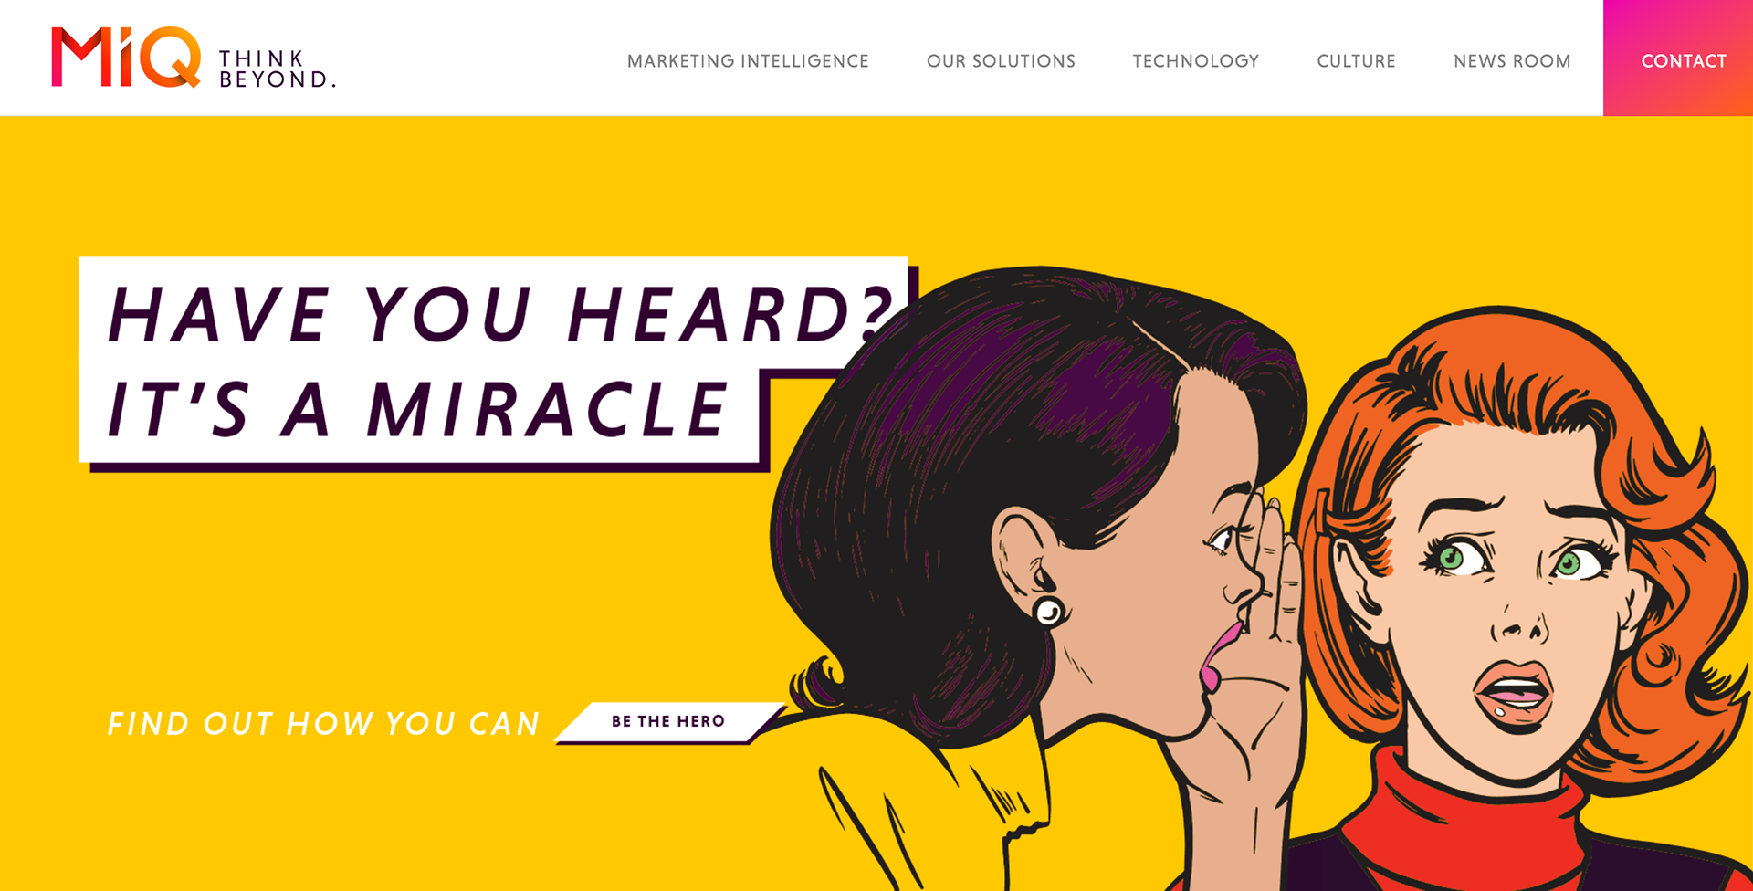Go to the Technology page
This screenshot has height=891, width=1753.
point(1196,61)
